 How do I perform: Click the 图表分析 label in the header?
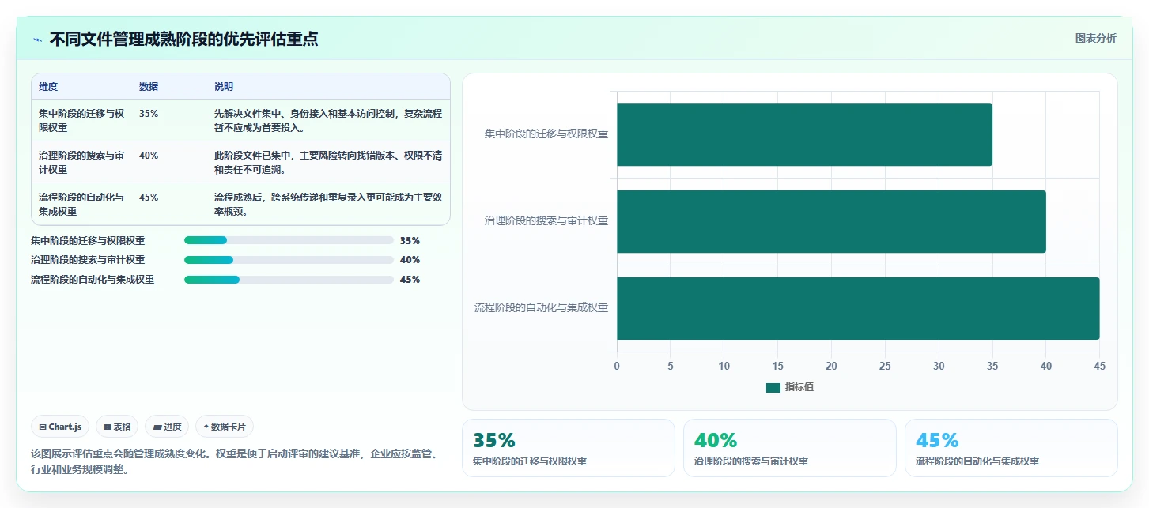click(1095, 38)
